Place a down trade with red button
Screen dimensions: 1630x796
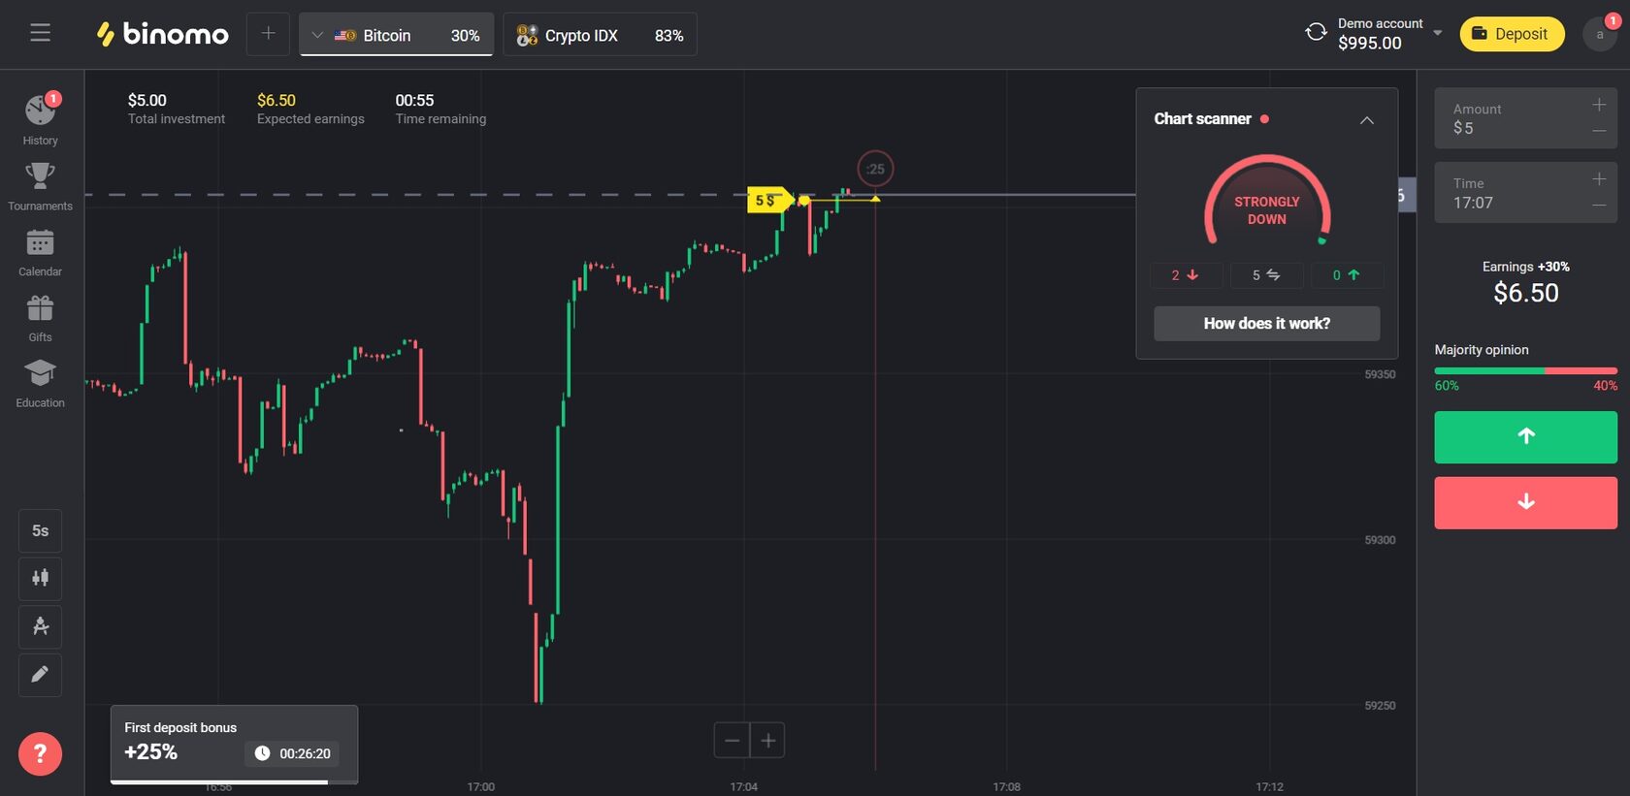[x=1525, y=502]
